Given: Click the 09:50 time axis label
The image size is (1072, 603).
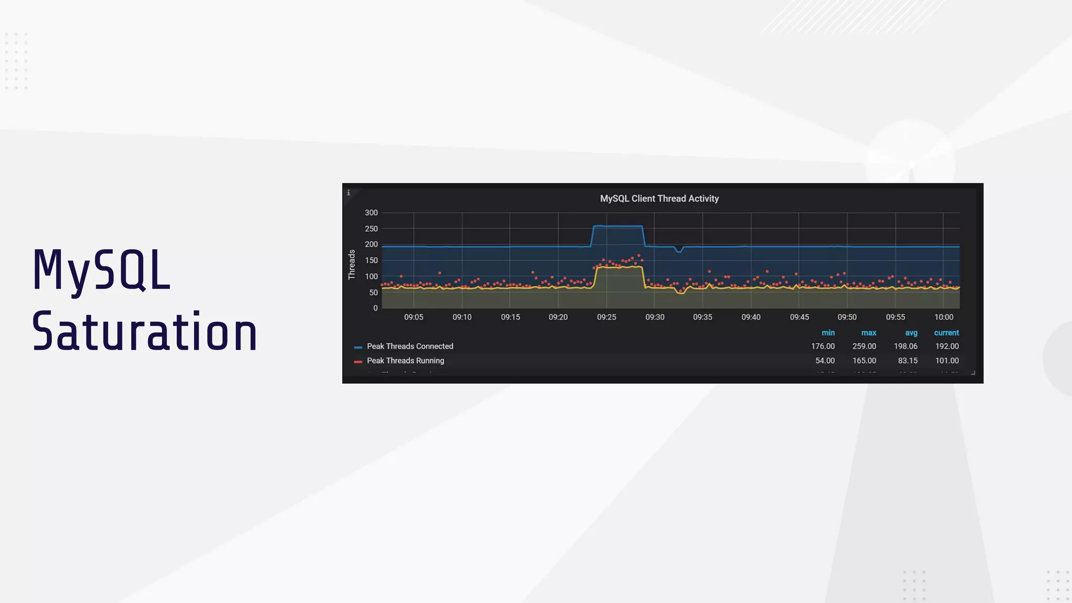Looking at the screenshot, I should click(847, 317).
